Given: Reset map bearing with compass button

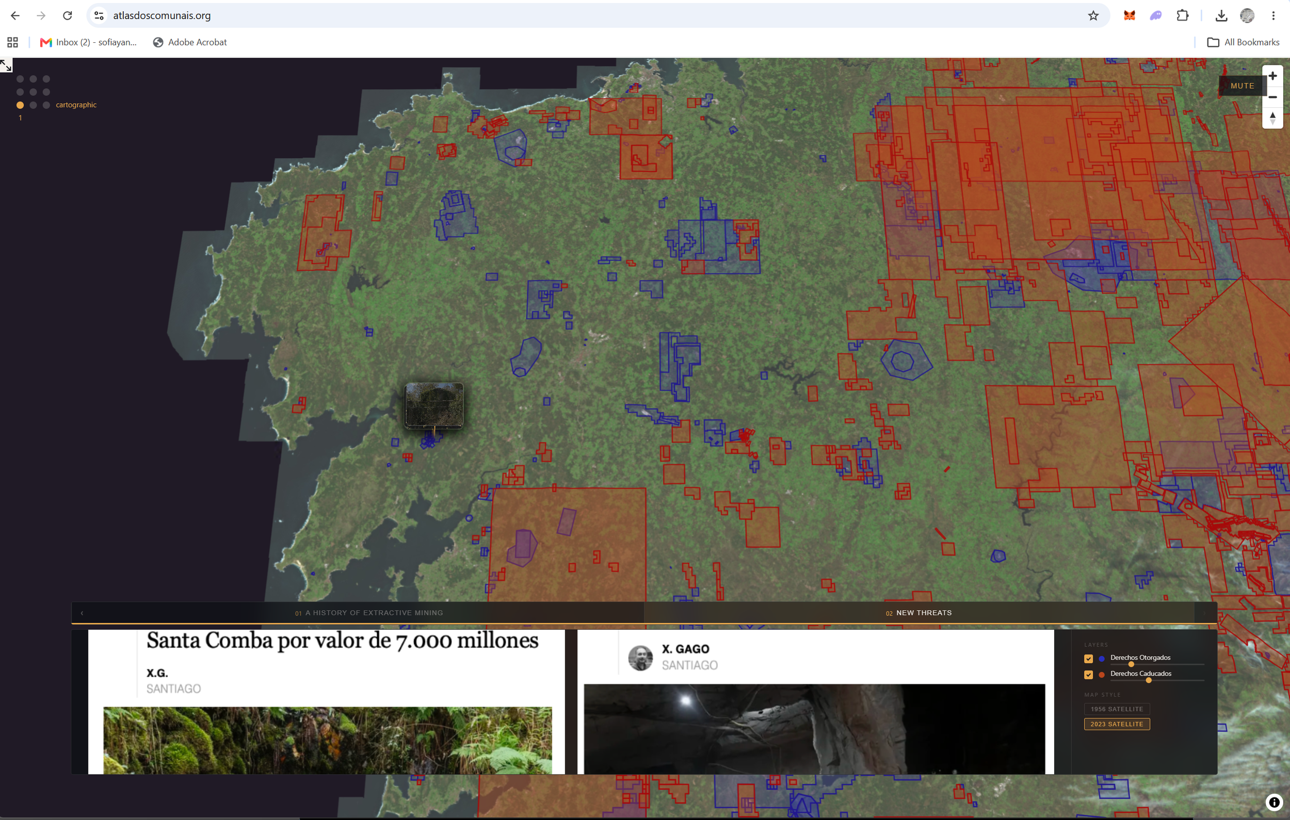Looking at the screenshot, I should click(1273, 118).
